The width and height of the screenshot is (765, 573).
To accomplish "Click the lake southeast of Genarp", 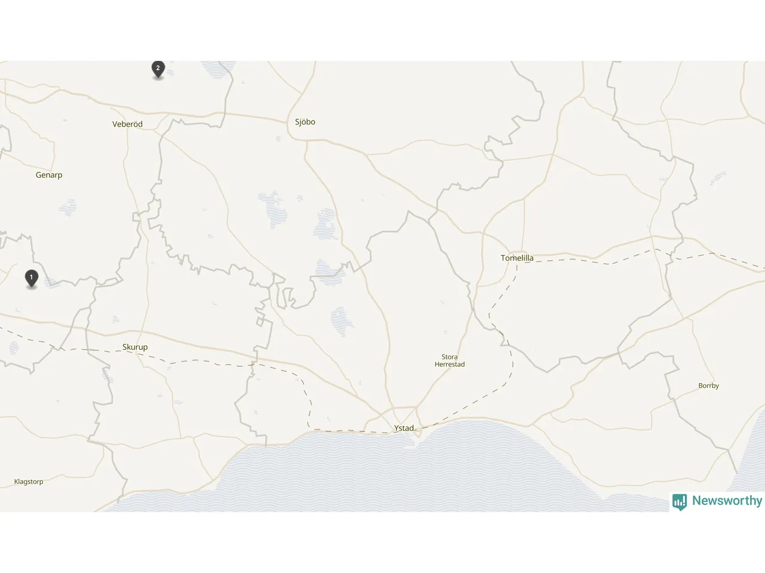I will (x=68, y=208).
